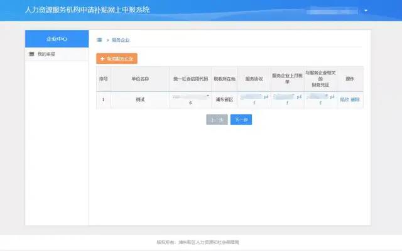
Task: Open 我的申报 in the sidebar
Action: click(x=46, y=54)
